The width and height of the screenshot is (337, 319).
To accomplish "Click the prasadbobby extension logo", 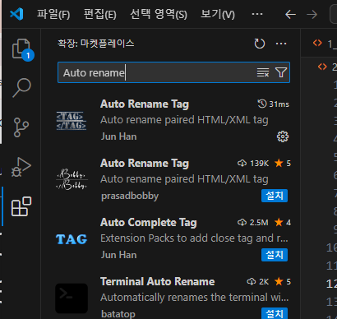I will click(x=72, y=180).
